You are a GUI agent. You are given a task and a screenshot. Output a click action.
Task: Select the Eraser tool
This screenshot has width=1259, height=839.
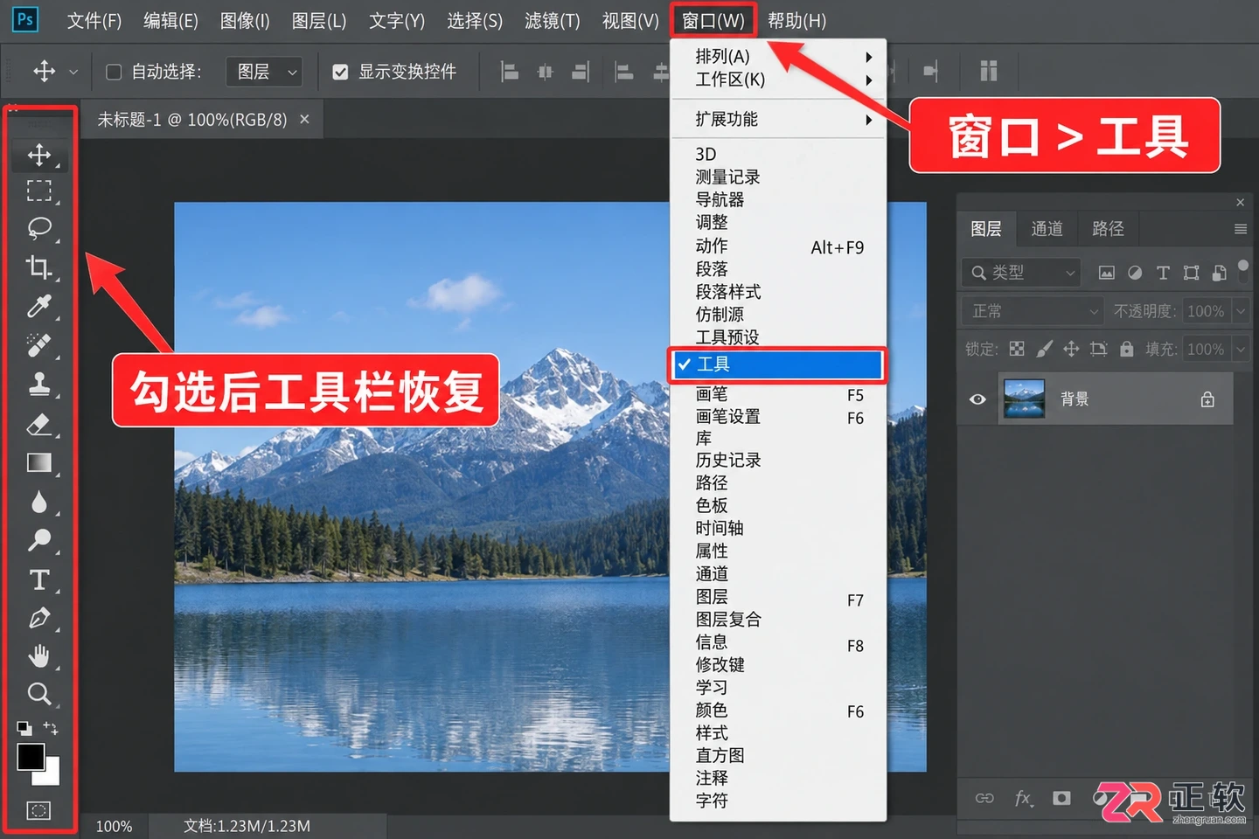click(38, 424)
